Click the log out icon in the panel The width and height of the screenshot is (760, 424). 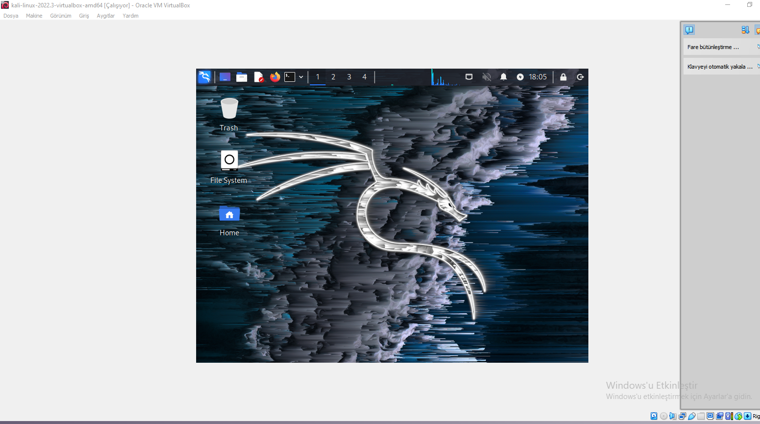coord(581,77)
